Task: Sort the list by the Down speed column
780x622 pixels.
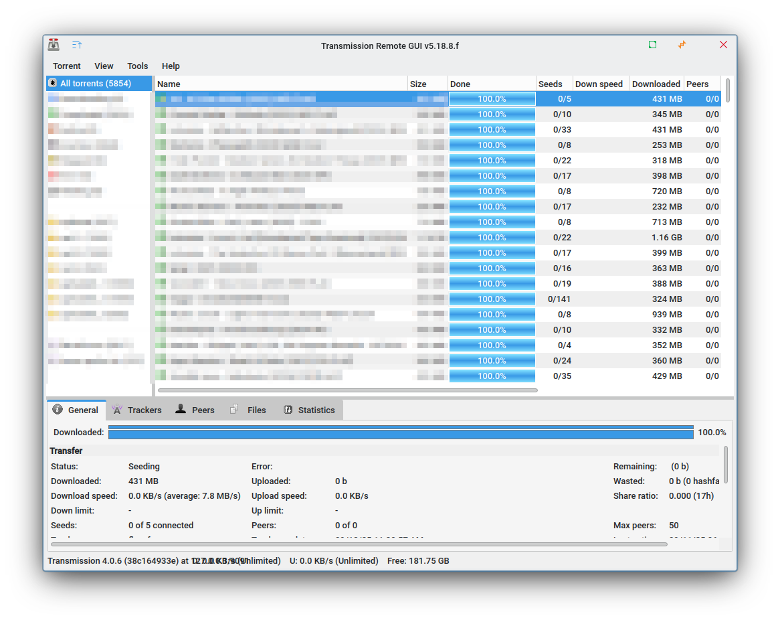Action: click(x=601, y=84)
